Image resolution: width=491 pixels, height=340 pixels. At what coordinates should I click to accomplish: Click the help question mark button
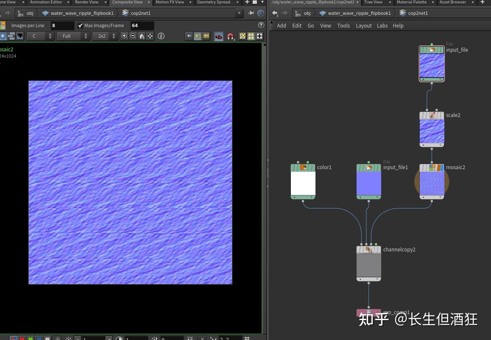click(261, 25)
